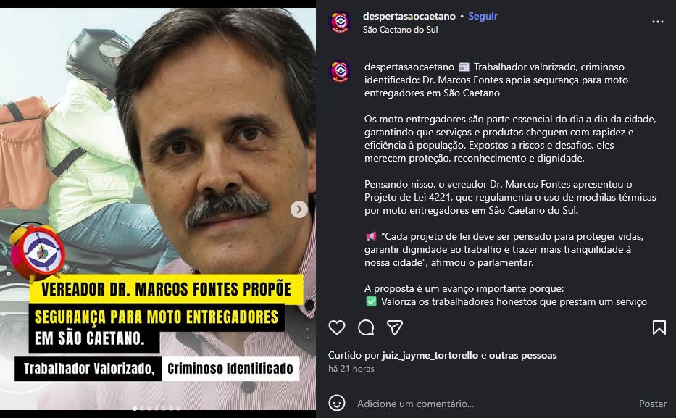This screenshot has height=418, width=676.
Task: Click the caption username despertasaocaetano
Action: pos(409,67)
